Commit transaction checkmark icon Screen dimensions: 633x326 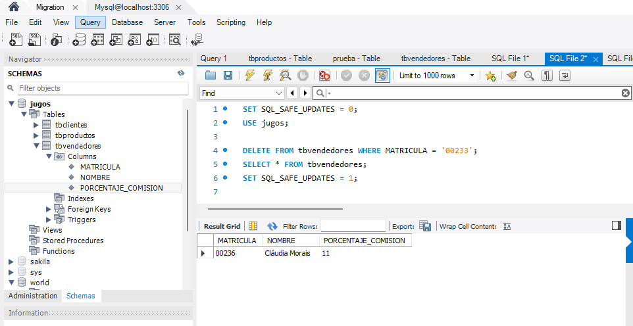pyautogui.click(x=346, y=76)
